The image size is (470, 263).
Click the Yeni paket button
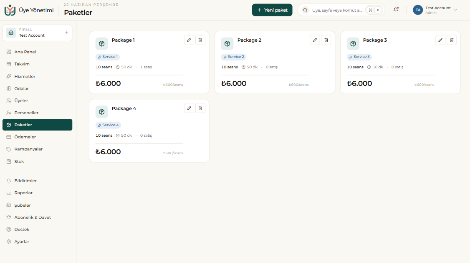pos(272,10)
